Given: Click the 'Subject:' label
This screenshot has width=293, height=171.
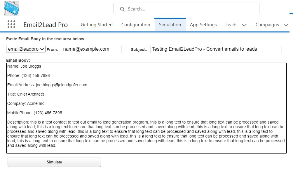Looking at the screenshot, I should (x=139, y=50).
